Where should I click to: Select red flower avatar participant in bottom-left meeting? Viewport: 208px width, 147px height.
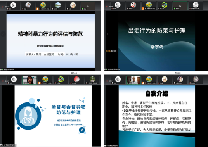[76, 80]
